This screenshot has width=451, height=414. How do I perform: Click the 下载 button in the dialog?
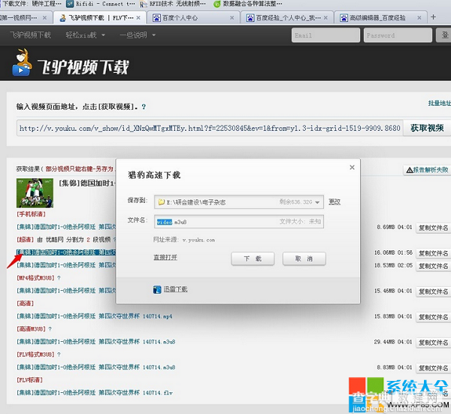[253, 258]
